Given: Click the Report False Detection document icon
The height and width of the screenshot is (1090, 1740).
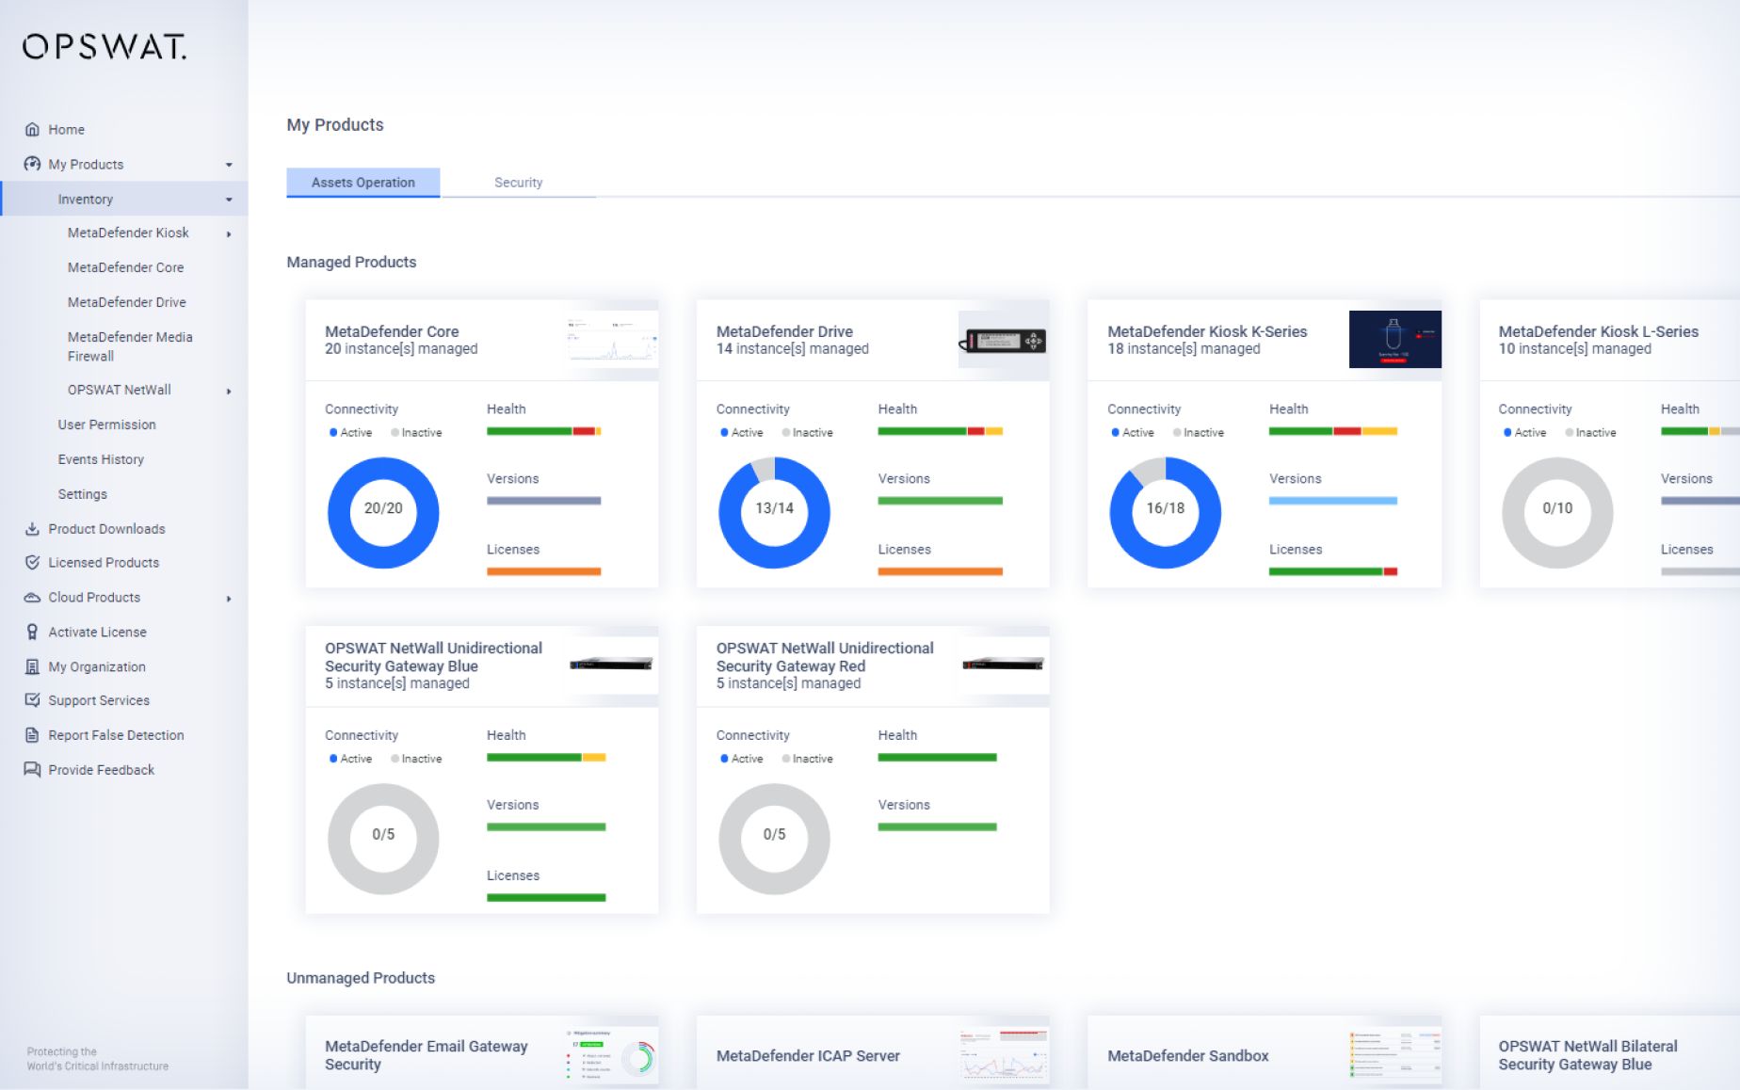Looking at the screenshot, I should pyautogui.click(x=32, y=735).
